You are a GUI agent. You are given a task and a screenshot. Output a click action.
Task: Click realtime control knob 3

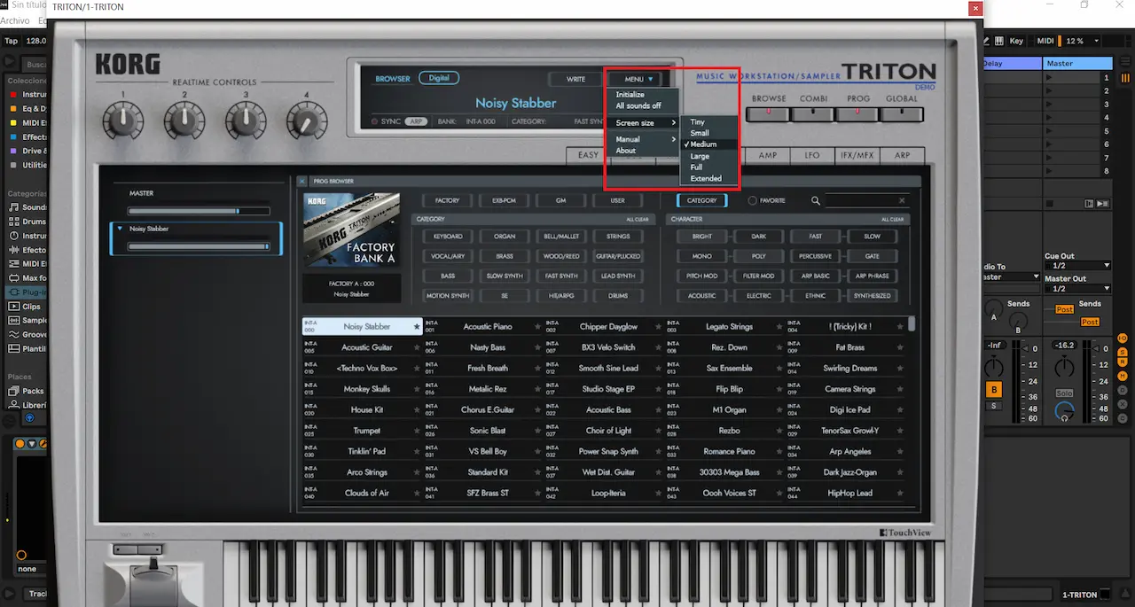[x=246, y=119]
